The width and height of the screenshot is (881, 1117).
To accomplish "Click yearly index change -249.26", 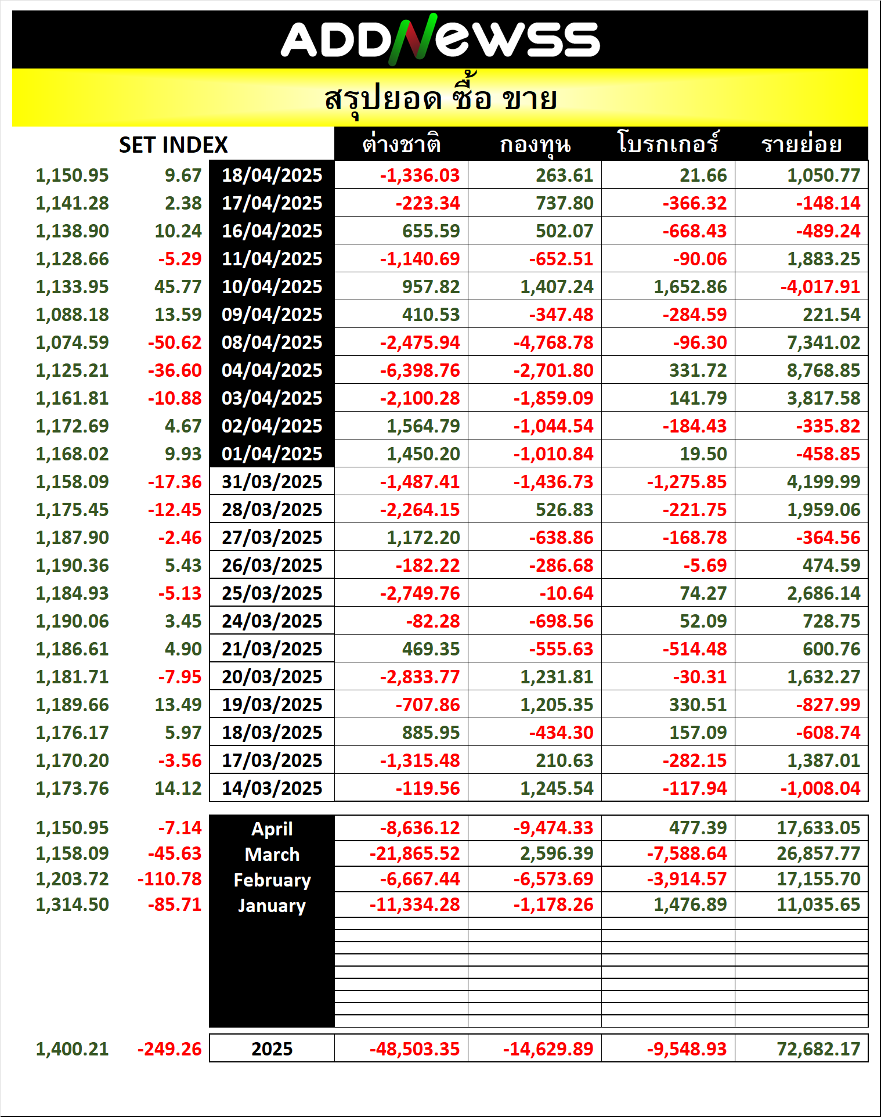I will [x=169, y=1048].
